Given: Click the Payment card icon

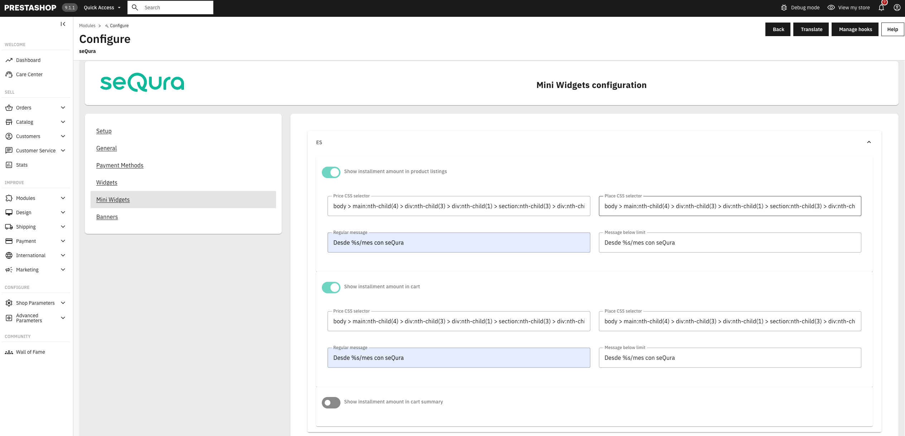Looking at the screenshot, I should pyautogui.click(x=9, y=241).
